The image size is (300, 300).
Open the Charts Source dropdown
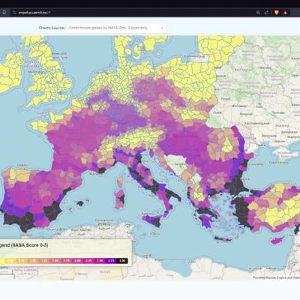pos(116,28)
